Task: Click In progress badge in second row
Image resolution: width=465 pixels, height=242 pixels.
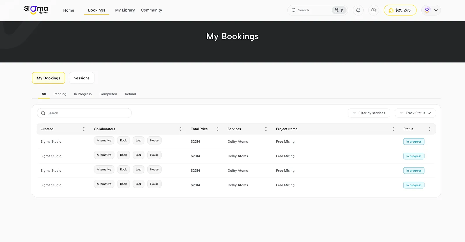Action: (414, 156)
